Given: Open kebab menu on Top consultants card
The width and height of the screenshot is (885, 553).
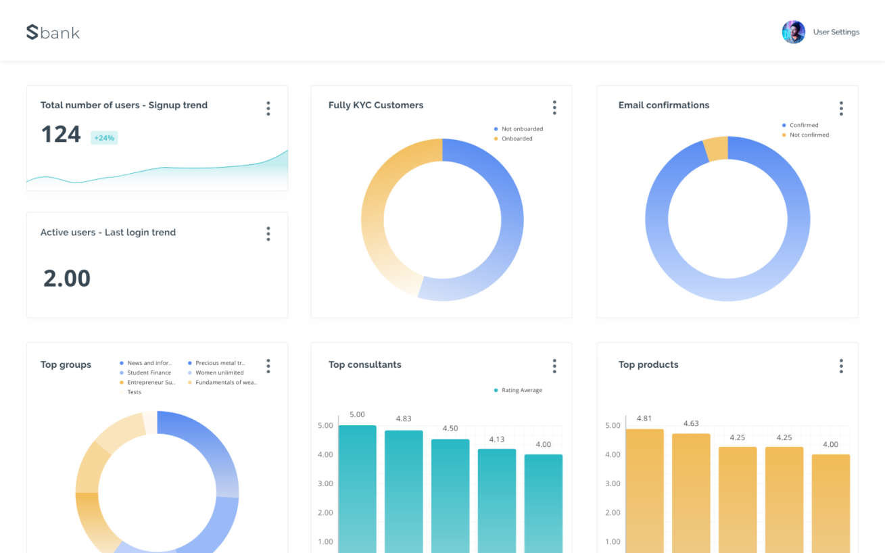Looking at the screenshot, I should 554,366.
